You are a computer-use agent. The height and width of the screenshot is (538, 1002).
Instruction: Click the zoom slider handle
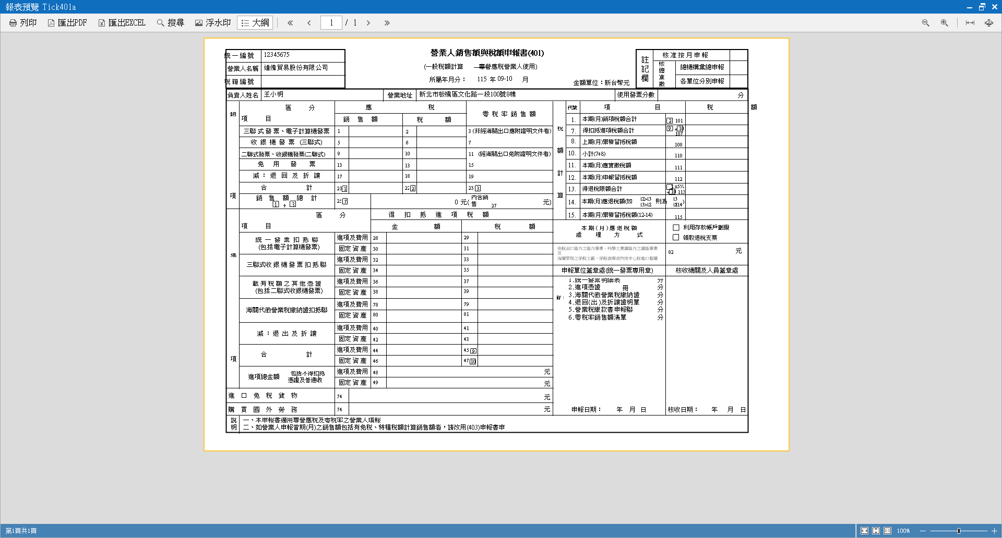959,531
